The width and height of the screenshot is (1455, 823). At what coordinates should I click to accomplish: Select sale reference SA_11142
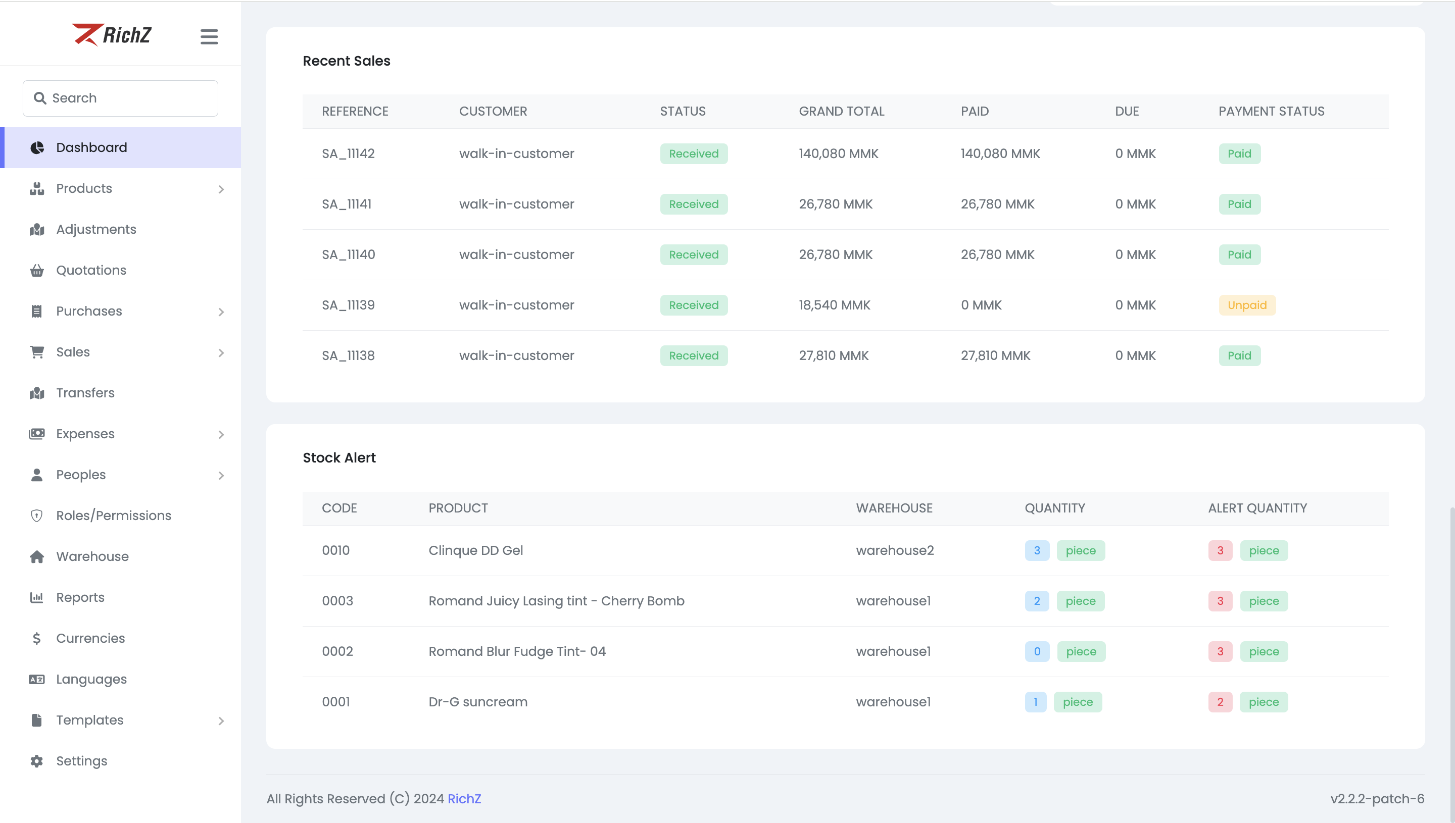[x=348, y=154]
